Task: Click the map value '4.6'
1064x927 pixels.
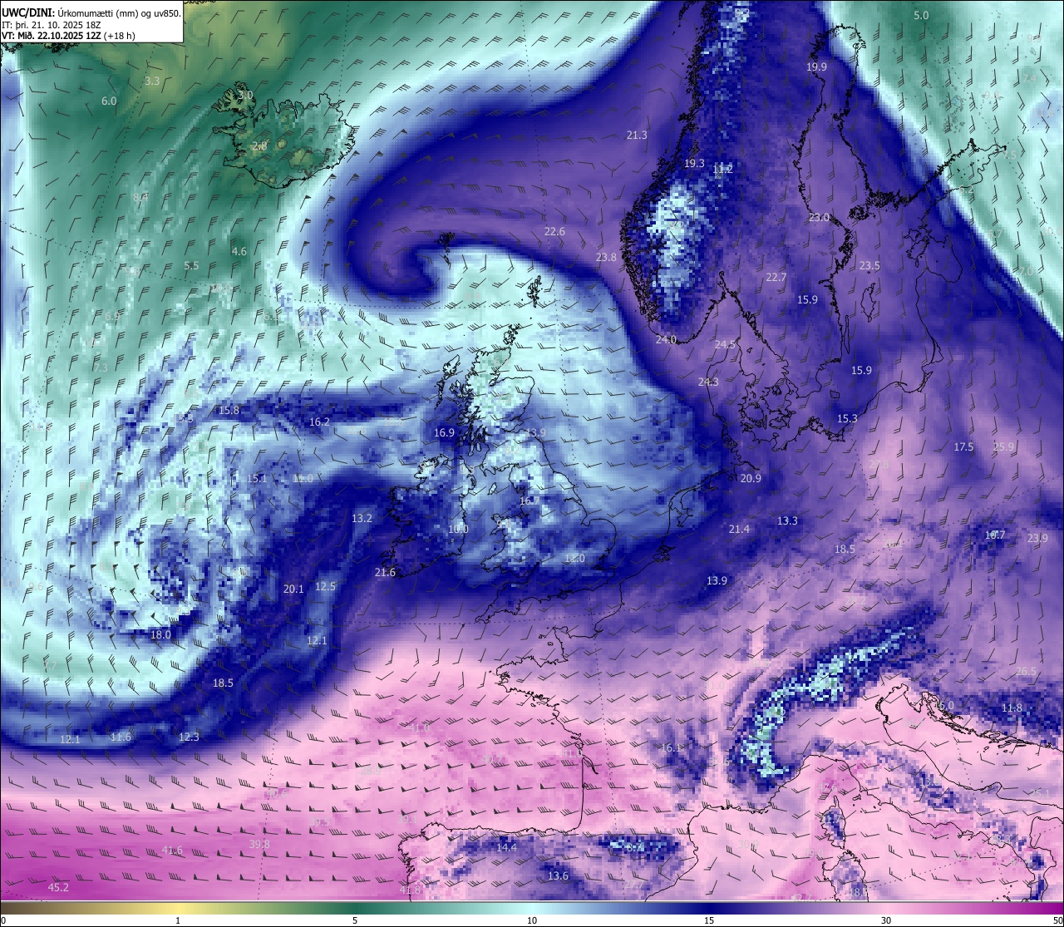Action: point(239,251)
